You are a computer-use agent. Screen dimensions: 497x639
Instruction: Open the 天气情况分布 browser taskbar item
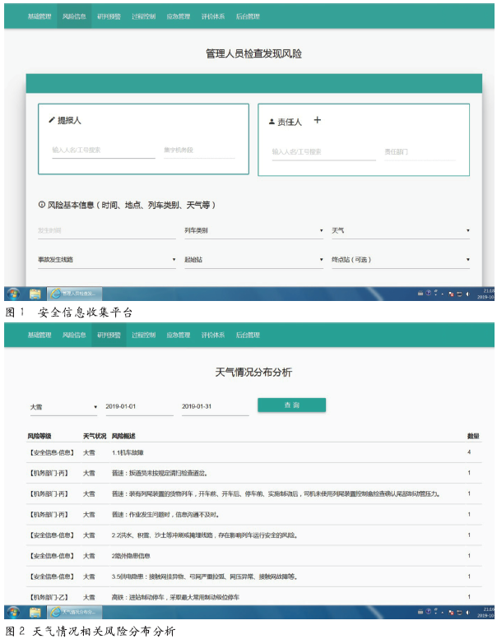click(x=74, y=612)
